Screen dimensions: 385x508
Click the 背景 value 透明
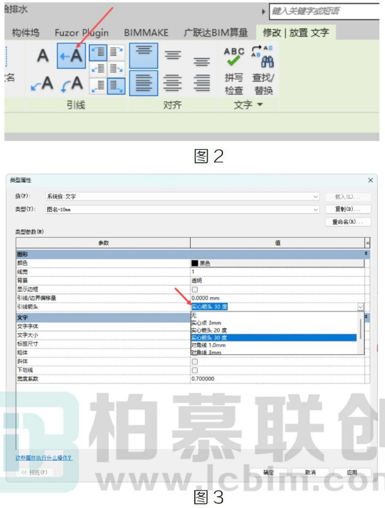pyautogui.click(x=277, y=280)
